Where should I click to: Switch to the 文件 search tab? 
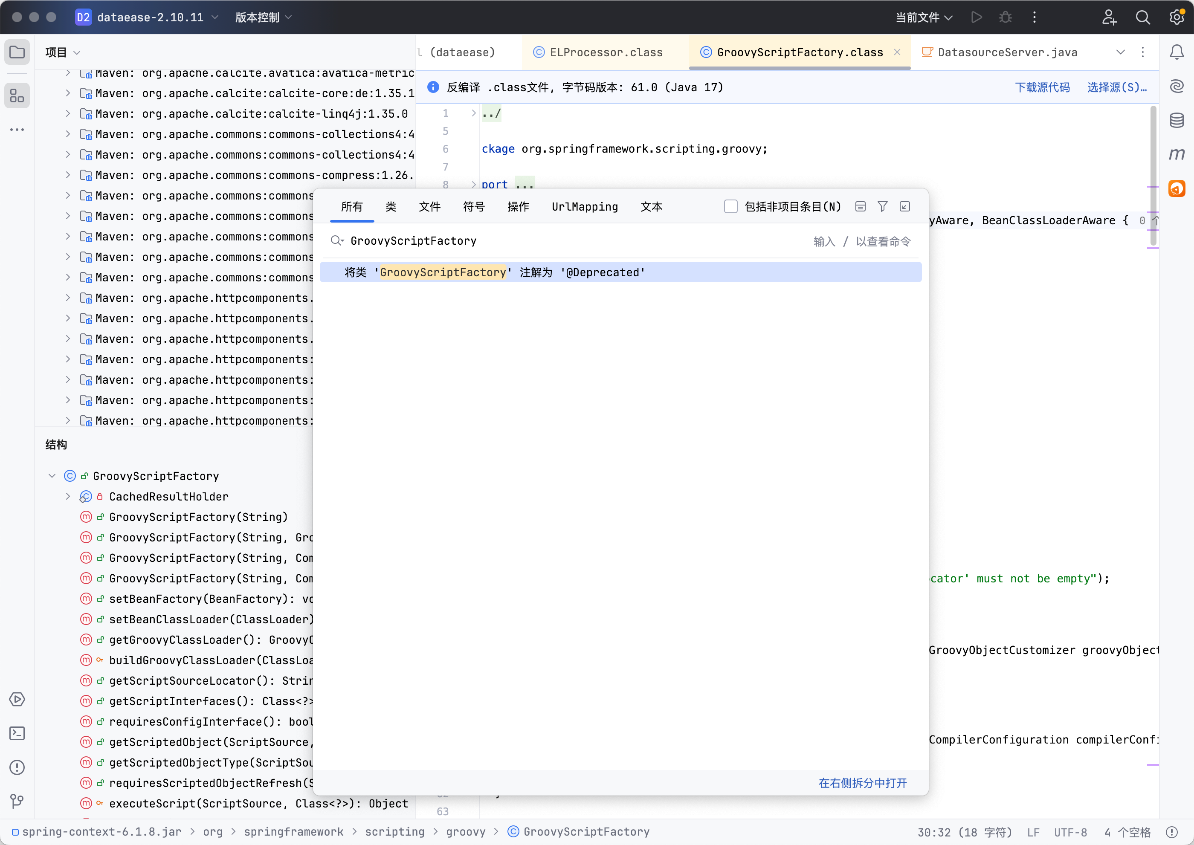pyautogui.click(x=430, y=207)
